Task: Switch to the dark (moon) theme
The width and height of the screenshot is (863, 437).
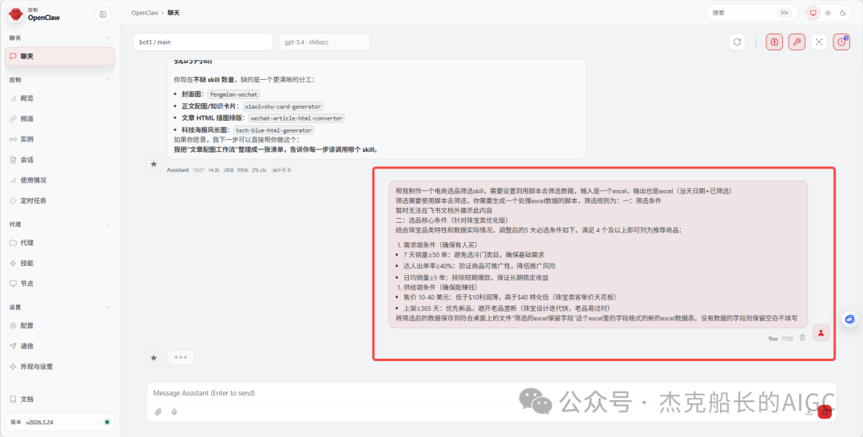Action: point(843,13)
